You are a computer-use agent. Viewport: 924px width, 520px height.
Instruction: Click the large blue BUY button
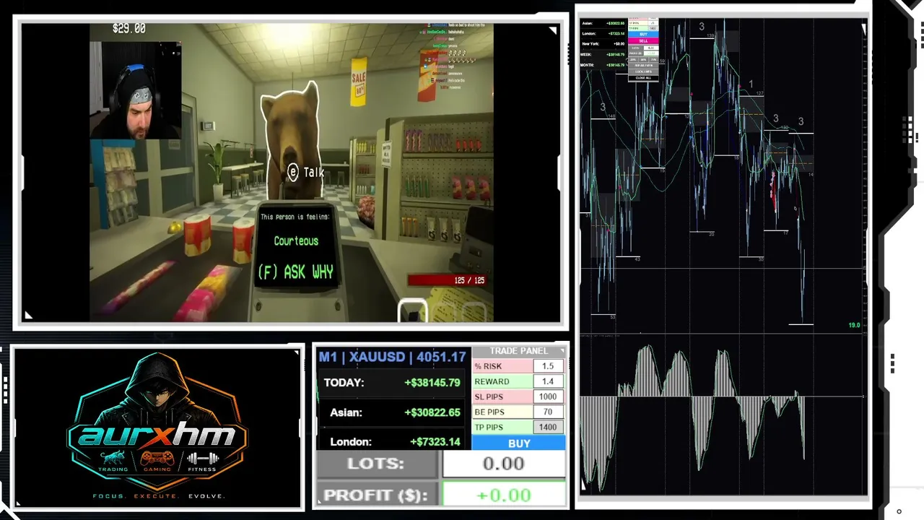pyautogui.click(x=519, y=443)
